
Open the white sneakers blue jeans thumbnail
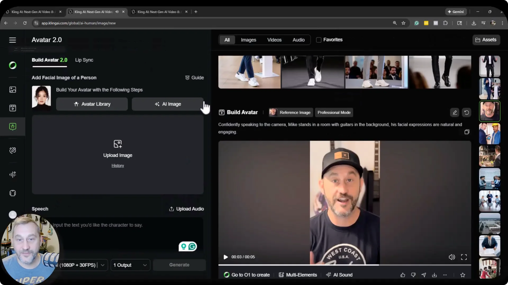click(249, 72)
